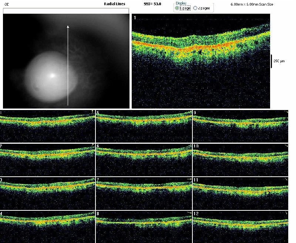Screen dimensions: 296x243
Task: View radial scan thumbnail 9
Action: [x=240, y=126]
